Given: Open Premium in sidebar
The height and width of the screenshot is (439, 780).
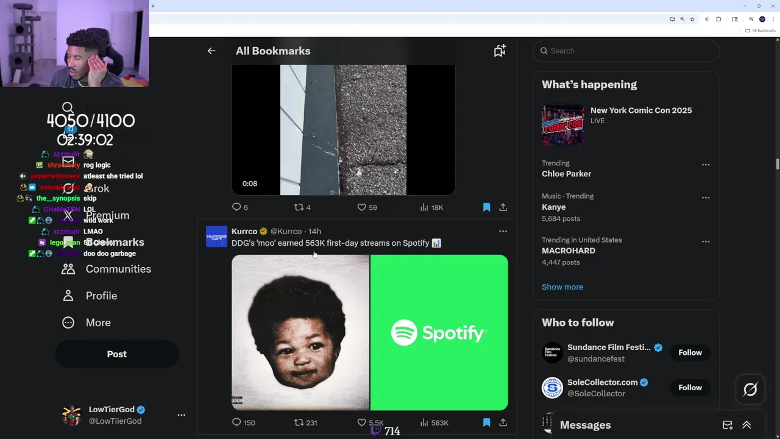Looking at the screenshot, I should pos(96,215).
